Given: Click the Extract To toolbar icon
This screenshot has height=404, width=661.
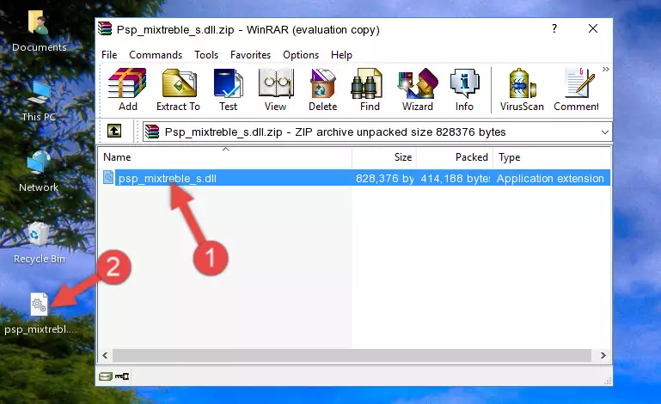Looking at the screenshot, I should tap(178, 89).
